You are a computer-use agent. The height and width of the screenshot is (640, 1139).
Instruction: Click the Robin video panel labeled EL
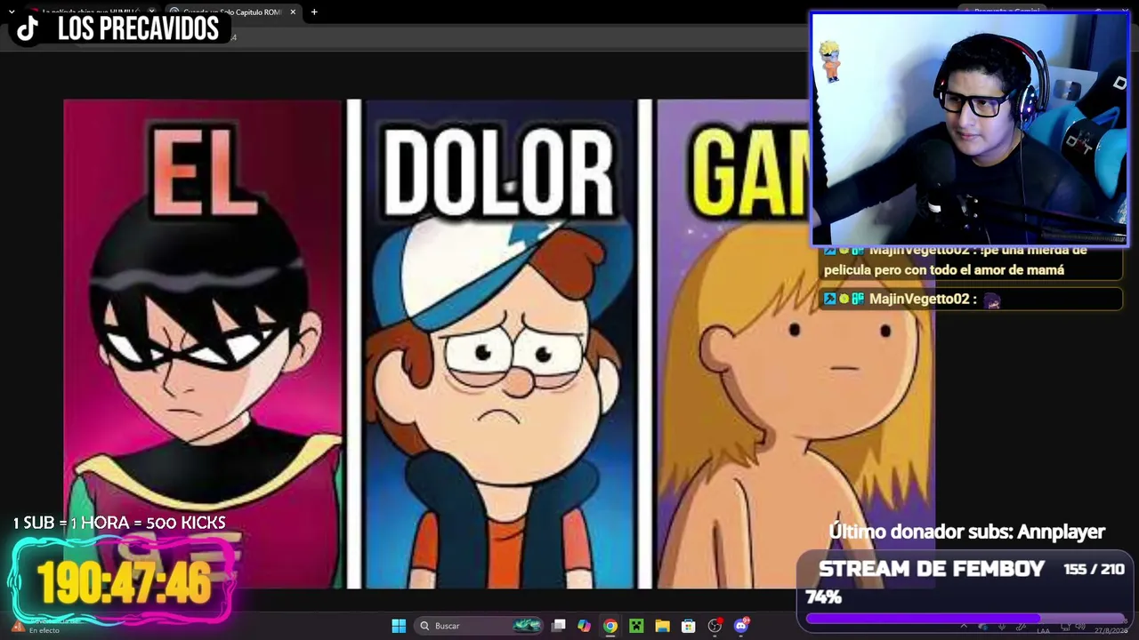[x=204, y=344]
